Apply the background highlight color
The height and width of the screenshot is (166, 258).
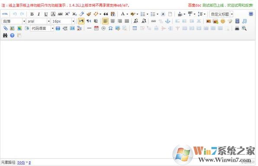click(x=133, y=14)
